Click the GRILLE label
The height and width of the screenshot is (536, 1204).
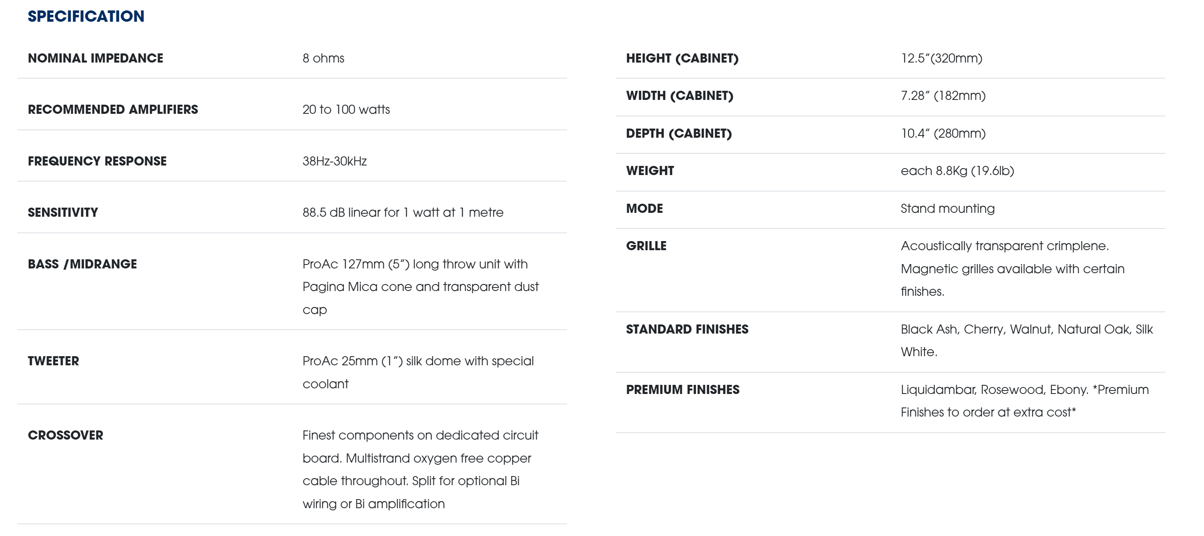point(646,246)
